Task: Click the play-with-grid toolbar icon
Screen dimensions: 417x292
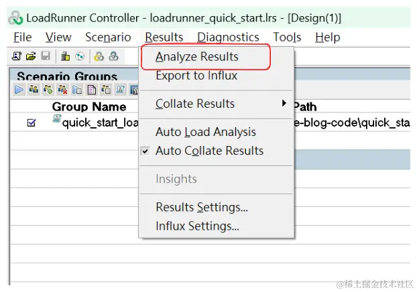Action: (77, 90)
